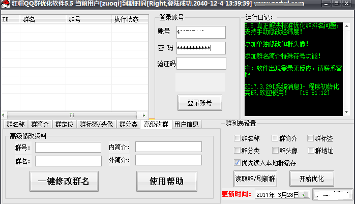Enable the 群分类 checkbox
355x204 pixels.
pyautogui.click(x=237, y=151)
